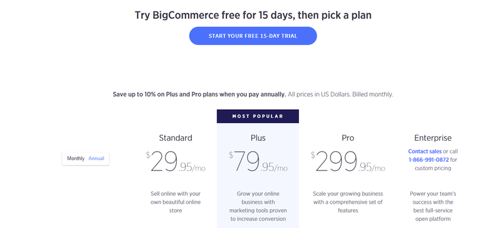Click the custom pricing text under Enterprise

pos(433,169)
